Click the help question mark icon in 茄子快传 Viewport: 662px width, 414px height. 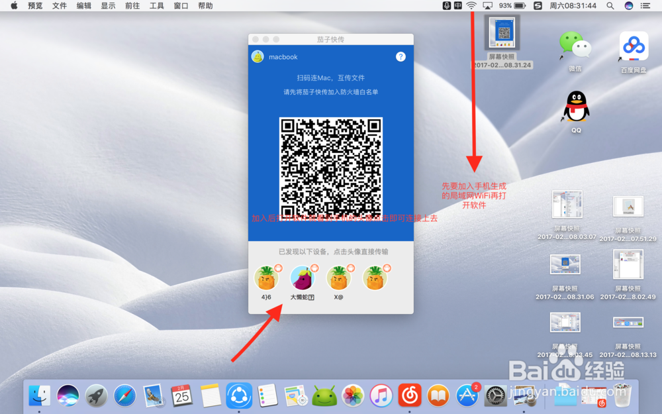401,56
